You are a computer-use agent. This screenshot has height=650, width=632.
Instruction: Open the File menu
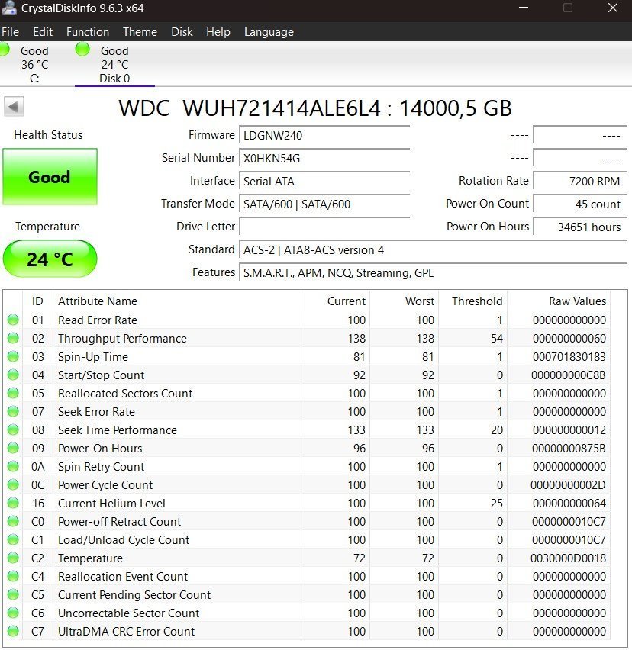coord(11,32)
